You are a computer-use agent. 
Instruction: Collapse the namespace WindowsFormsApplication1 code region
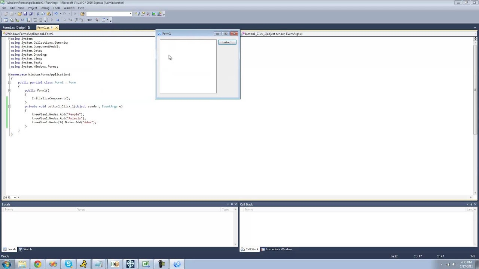[x=9, y=74]
